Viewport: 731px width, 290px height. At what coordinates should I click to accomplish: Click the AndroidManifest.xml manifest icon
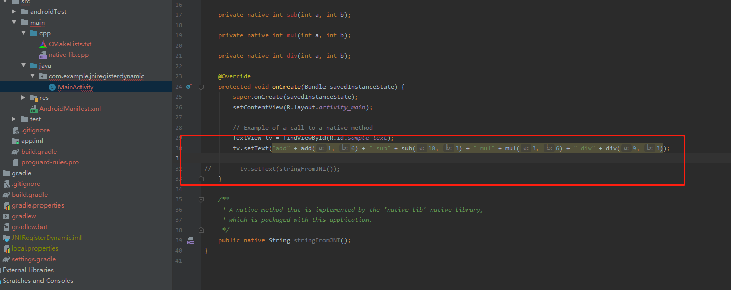pyautogui.click(x=34, y=109)
